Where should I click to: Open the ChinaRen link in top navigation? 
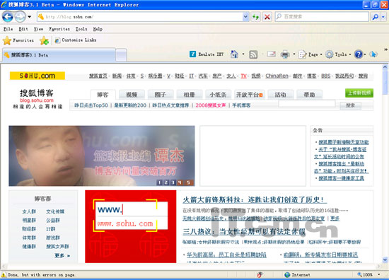click(x=277, y=76)
